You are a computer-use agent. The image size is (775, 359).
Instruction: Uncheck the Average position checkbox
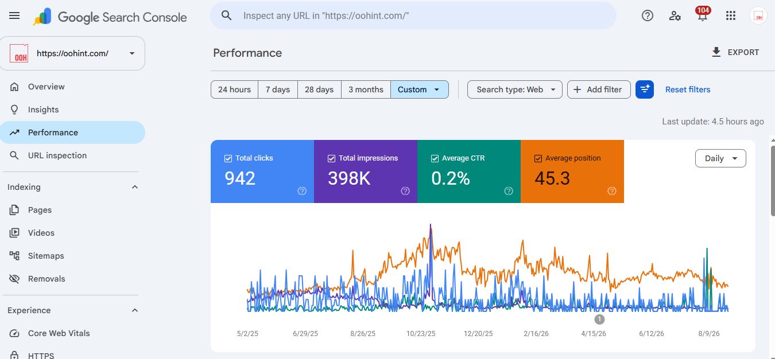coord(538,158)
